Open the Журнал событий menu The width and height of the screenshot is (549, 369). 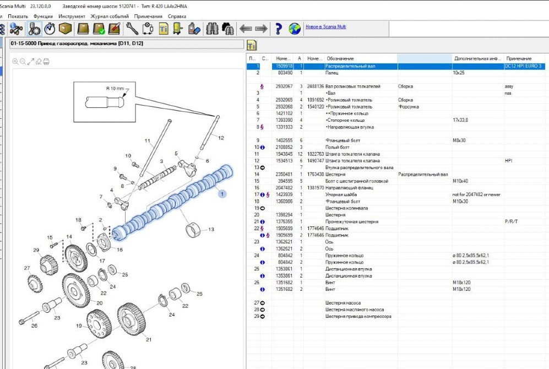110,17
